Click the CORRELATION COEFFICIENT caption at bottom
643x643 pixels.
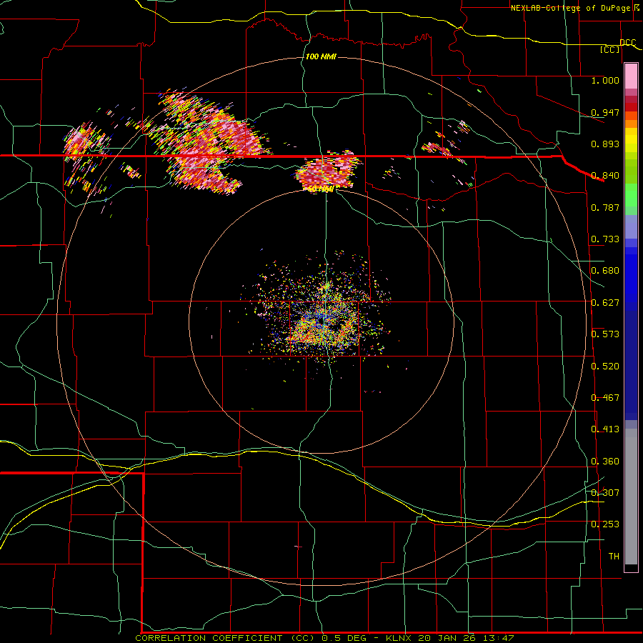(x=209, y=638)
